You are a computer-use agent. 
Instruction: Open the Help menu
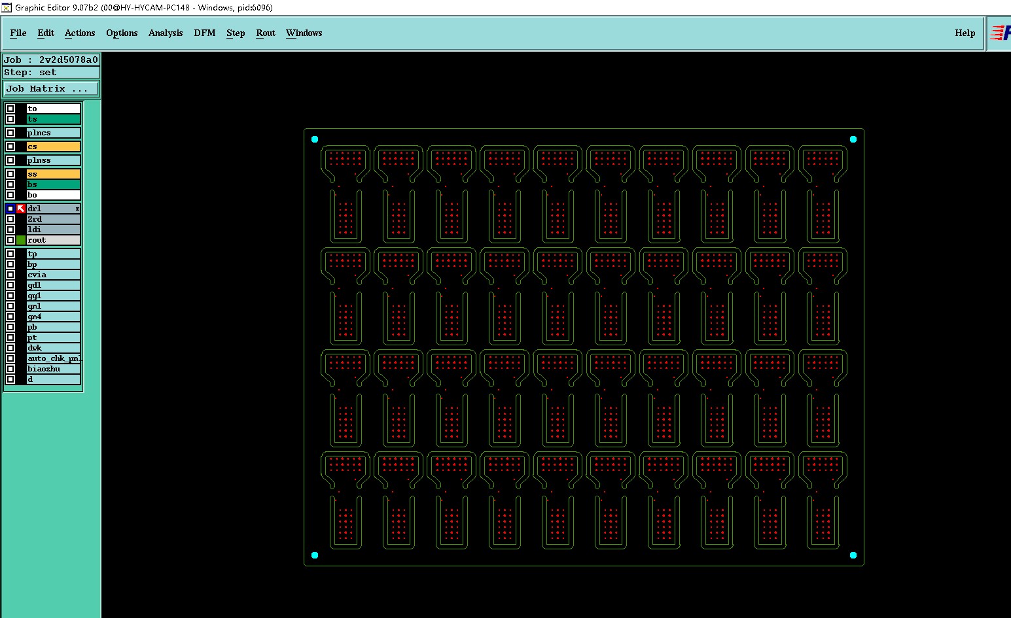pyautogui.click(x=965, y=33)
